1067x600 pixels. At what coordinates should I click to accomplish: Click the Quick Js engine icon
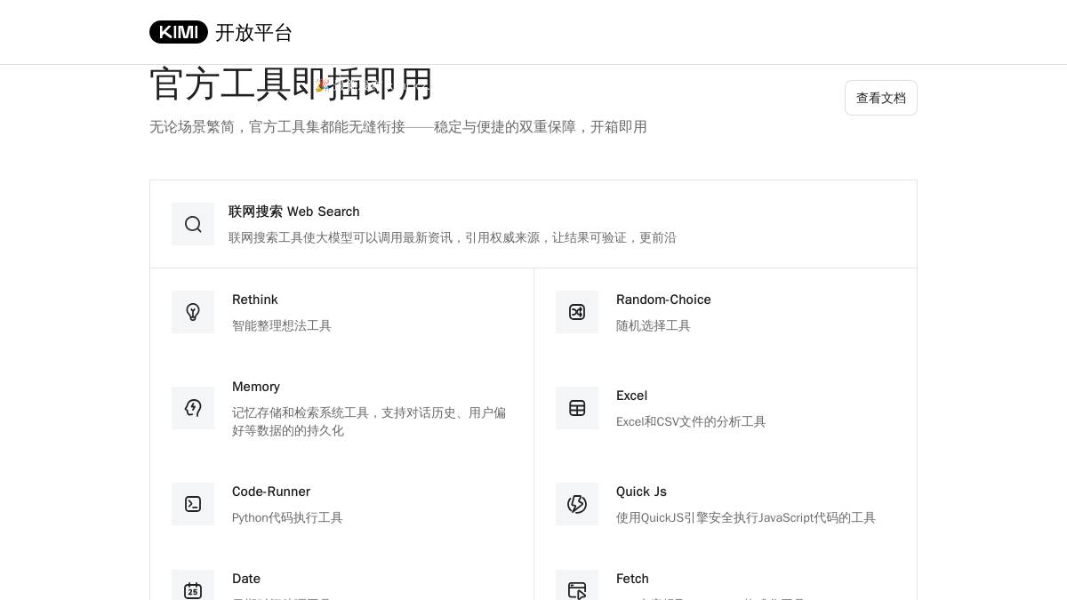pyautogui.click(x=577, y=504)
